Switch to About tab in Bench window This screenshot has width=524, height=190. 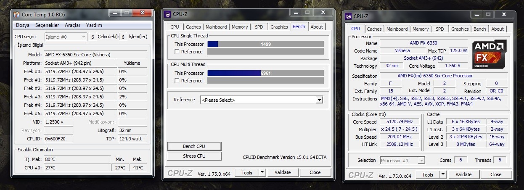click(317, 27)
